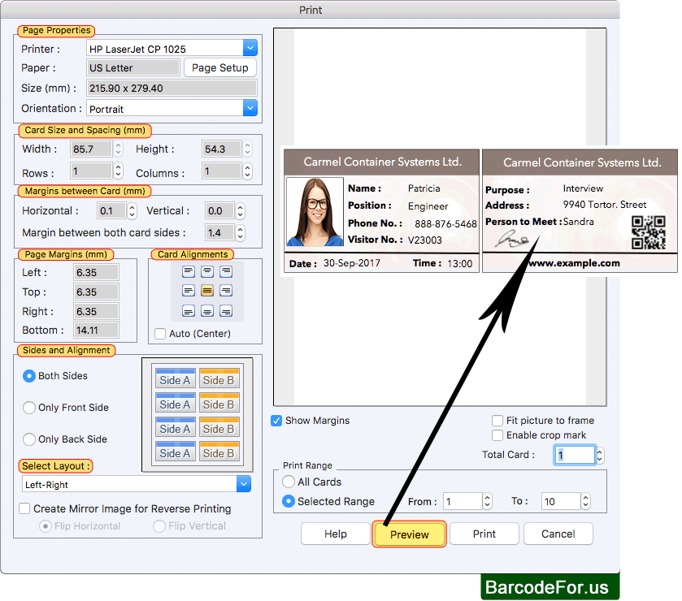The width and height of the screenshot is (682, 601).
Task: Select the bottom-right card alignment icon
Action: 225,310
